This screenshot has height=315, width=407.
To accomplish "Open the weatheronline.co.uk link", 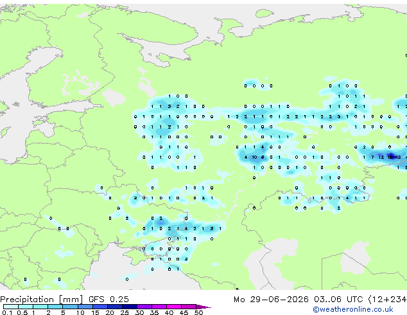I will click(353, 309).
